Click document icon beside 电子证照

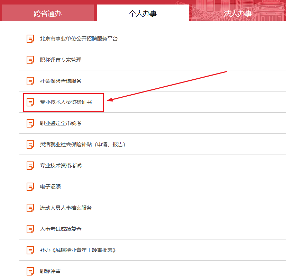(x=30, y=187)
